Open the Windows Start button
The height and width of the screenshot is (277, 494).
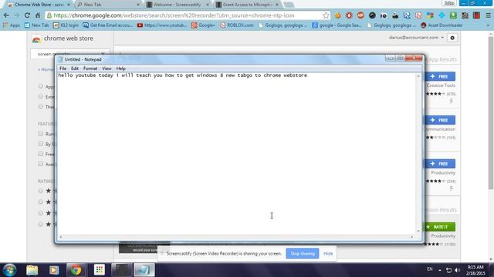[x=9, y=270]
